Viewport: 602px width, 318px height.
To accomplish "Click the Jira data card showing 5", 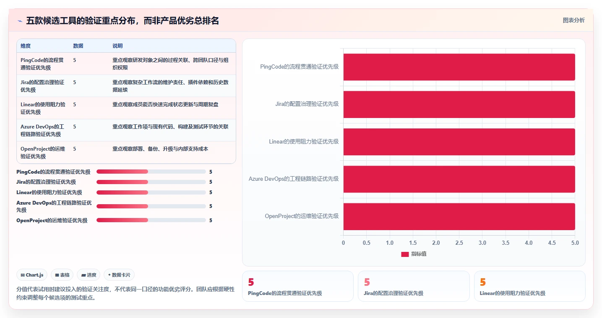I will [x=414, y=286].
